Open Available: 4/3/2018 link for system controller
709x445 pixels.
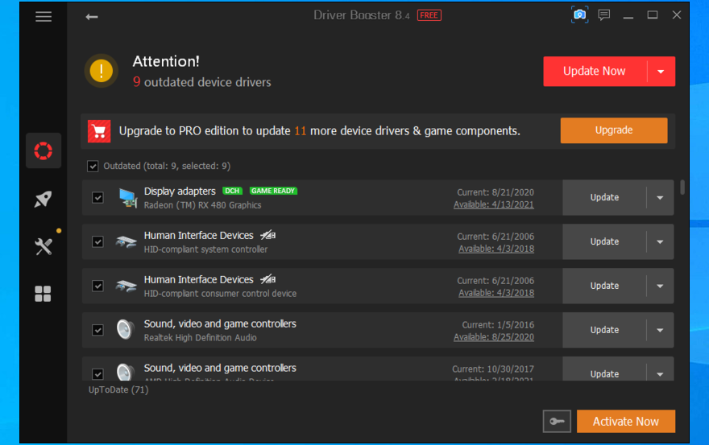(496, 249)
